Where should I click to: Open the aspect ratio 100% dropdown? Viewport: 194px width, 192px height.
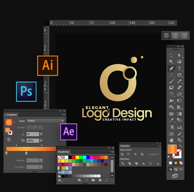click(x=41, y=141)
